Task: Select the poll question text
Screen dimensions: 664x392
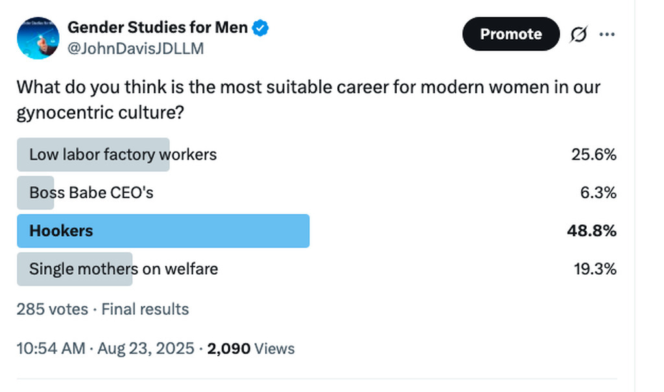Action: [308, 99]
